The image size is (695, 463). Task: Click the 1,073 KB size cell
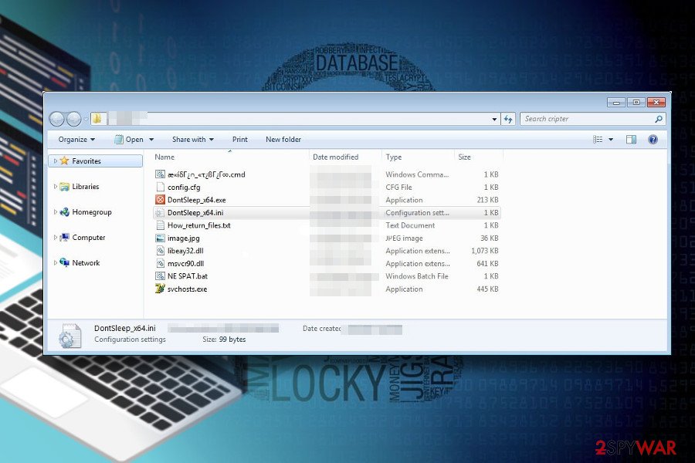pyautogui.click(x=485, y=251)
